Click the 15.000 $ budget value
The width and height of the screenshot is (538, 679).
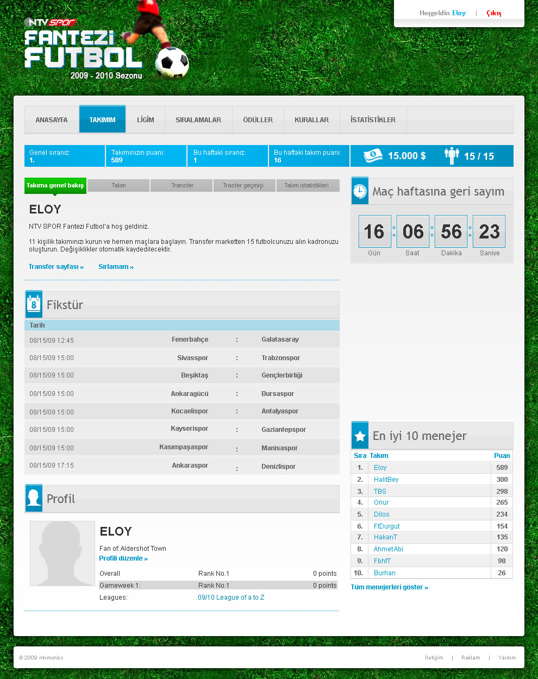[406, 156]
